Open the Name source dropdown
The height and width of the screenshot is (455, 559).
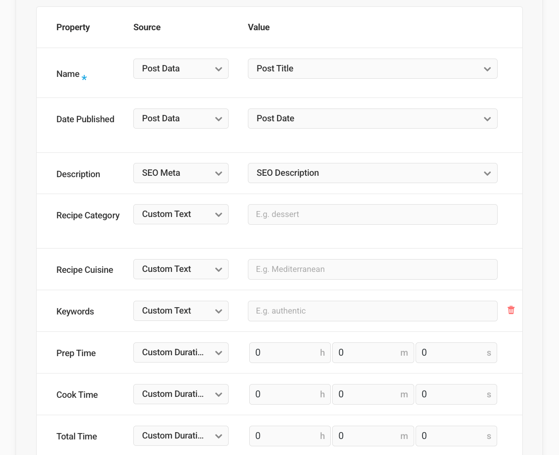[x=181, y=68]
